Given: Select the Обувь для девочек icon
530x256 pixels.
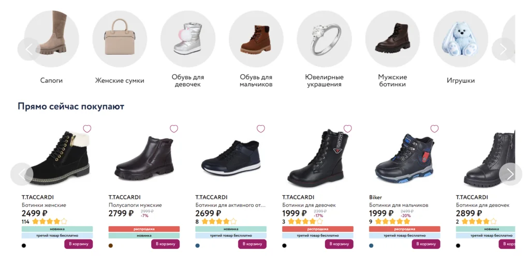Looking at the screenshot, I should (187, 39).
